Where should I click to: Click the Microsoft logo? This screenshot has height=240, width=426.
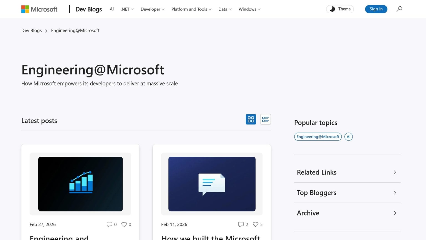[39, 9]
